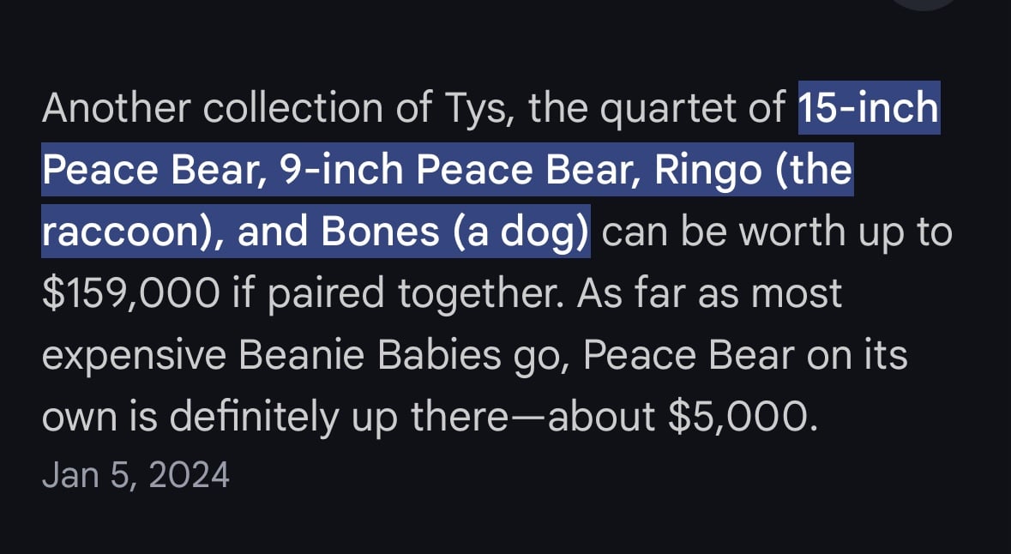The width and height of the screenshot is (1011, 554).
Task: Click the "$5,000." amount
Action: point(743,418)
